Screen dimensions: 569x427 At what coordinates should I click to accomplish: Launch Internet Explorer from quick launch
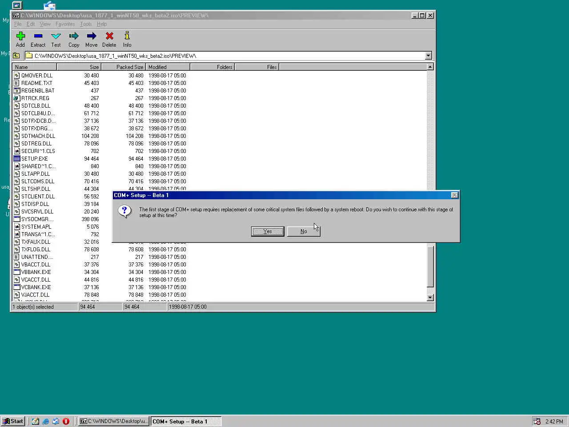pos(45,421)
